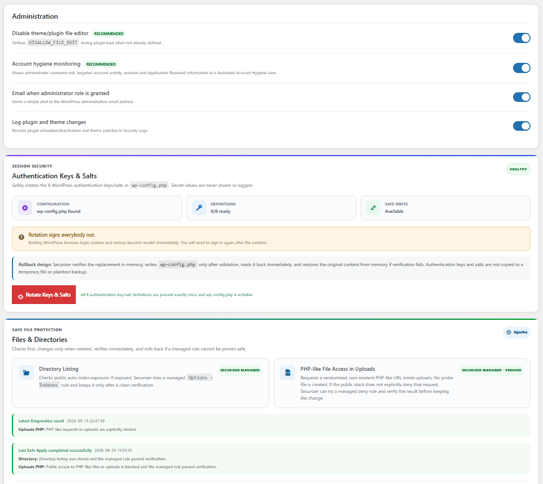The image size is (543, 484).
Task: Toggle Disable theme/plugin file editor switch
Action: click(x=522, y=38)
